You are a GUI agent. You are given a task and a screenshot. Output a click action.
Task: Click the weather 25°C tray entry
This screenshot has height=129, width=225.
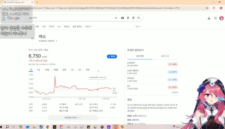click(x=178, y=127)
